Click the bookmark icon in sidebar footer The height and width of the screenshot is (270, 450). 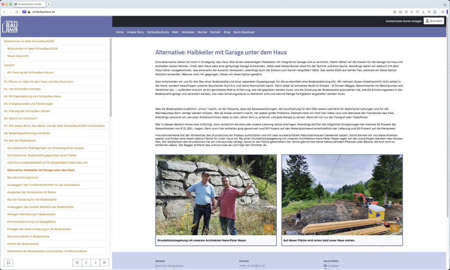click(8, 263)
